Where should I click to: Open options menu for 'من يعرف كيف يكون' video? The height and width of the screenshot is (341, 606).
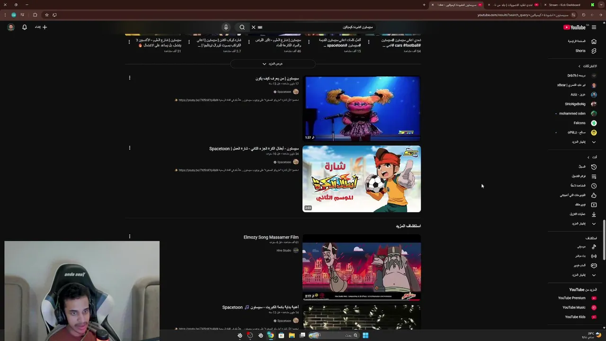129,78
